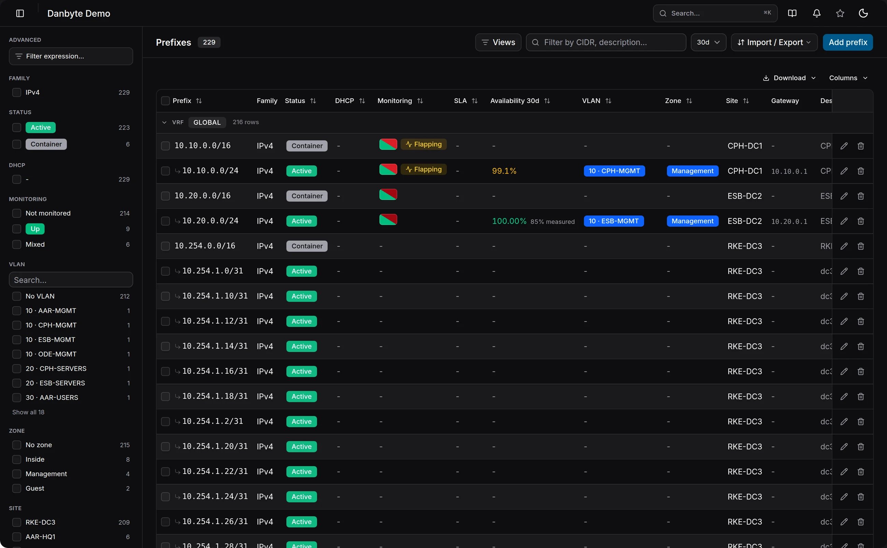Sort by Site column arrows
887x548 pixels.
point(746,101)
